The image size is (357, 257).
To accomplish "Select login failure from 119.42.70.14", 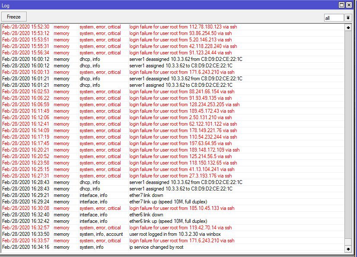I will point(173,228).
